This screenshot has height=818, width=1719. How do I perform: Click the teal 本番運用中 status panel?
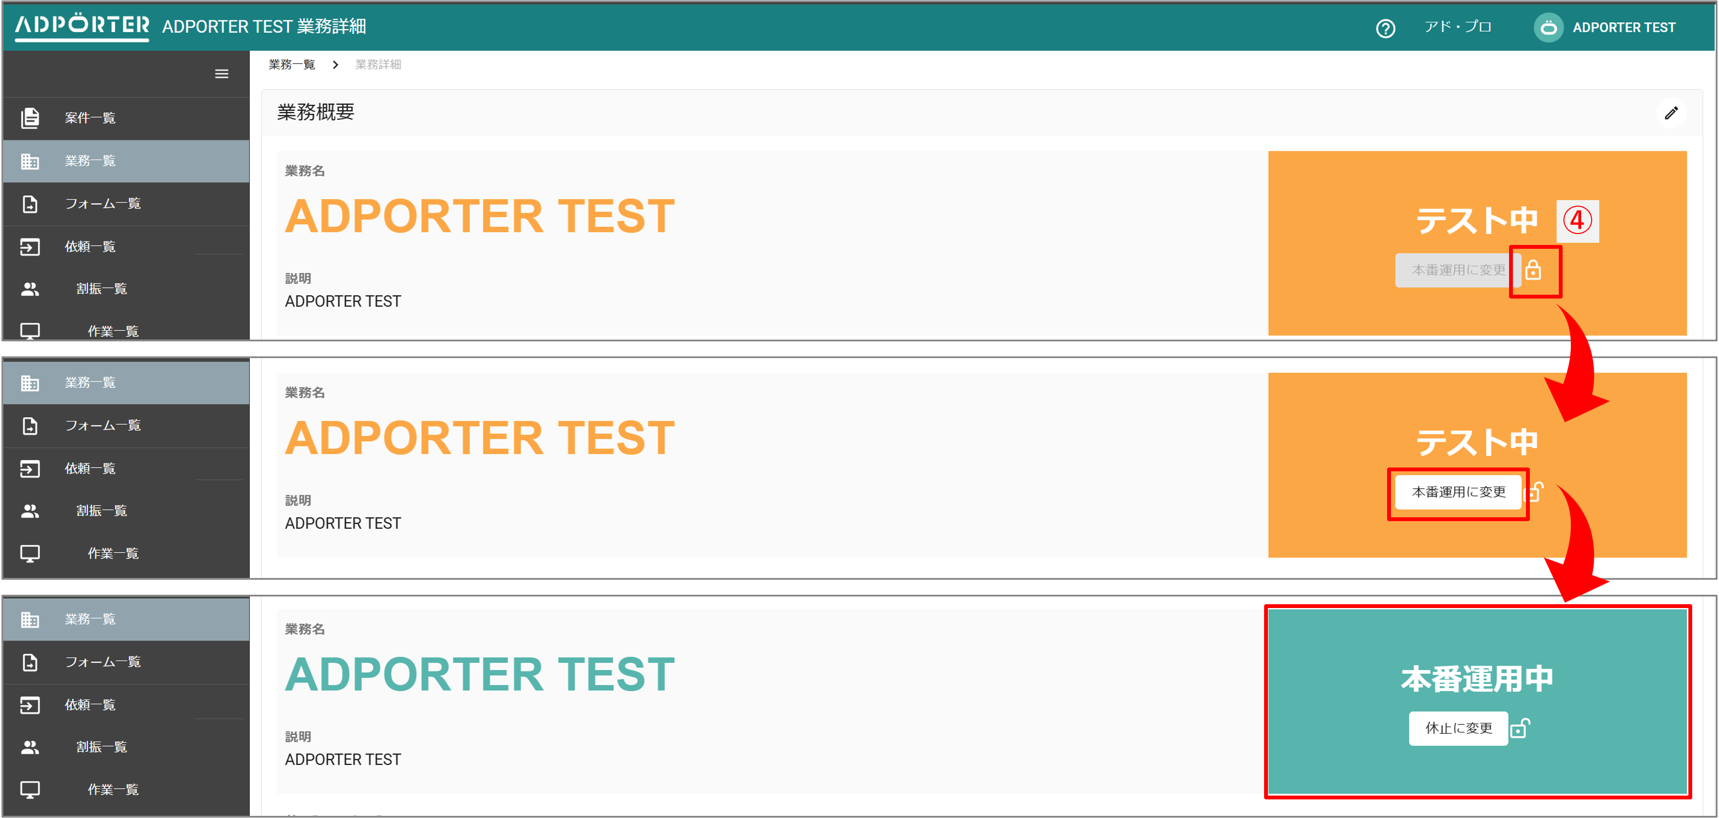[x=1477, y=701]
